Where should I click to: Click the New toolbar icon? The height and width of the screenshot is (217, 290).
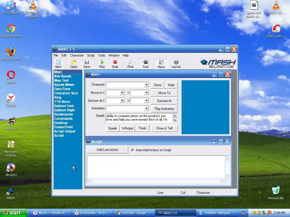click(x=58, y=64)
